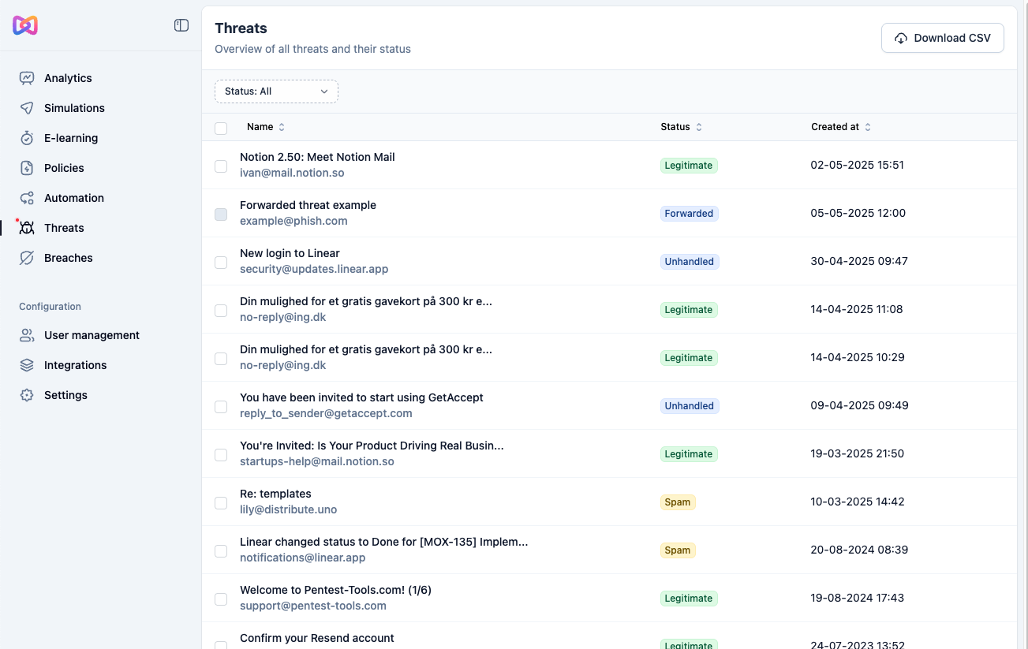
Task: Click the E-learning stopwatch icon
Action: click(x=27, y=138)
